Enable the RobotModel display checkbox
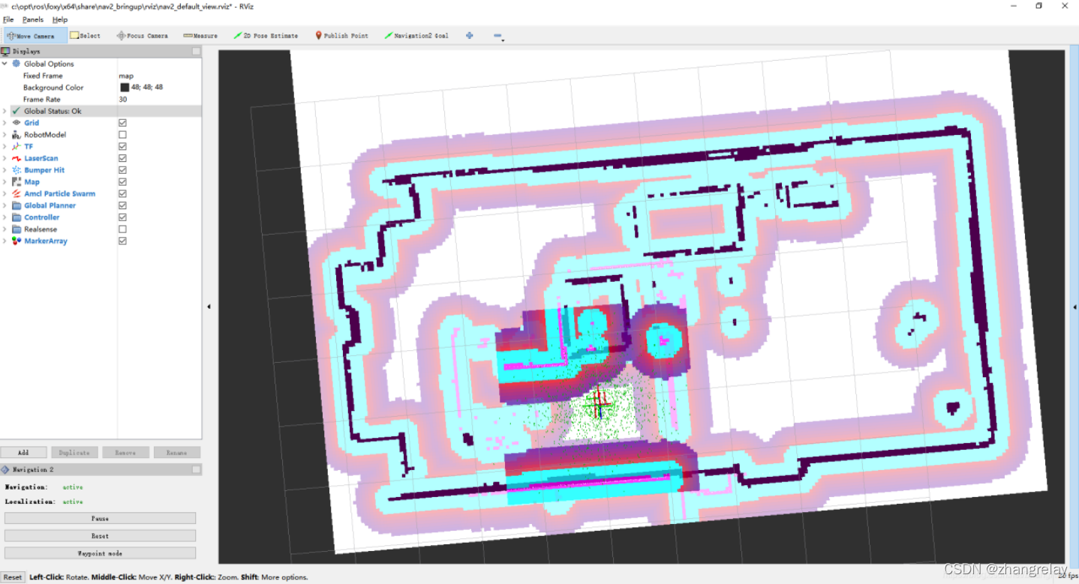Image resolution: width=1079 pixels, height=584 pixels. tap(122, 135)
